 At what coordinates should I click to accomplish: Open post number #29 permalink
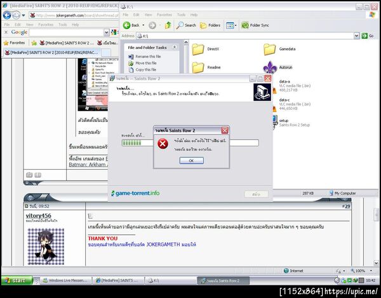pos(346,207)
